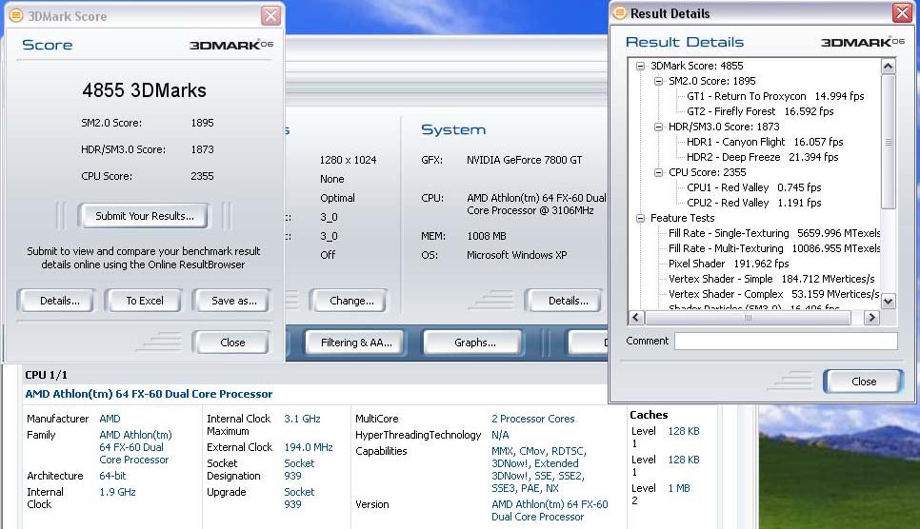Click the Result Details window title icon
920x529 pixels.
[619, 13]
